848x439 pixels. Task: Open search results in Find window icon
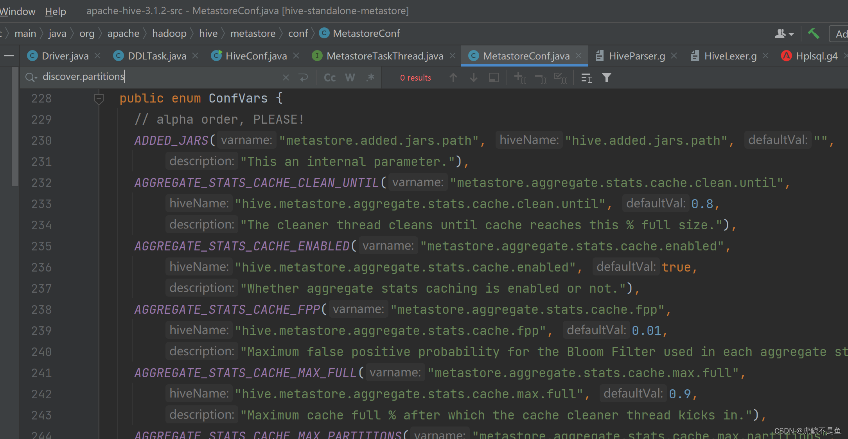(x=586, y=78)
